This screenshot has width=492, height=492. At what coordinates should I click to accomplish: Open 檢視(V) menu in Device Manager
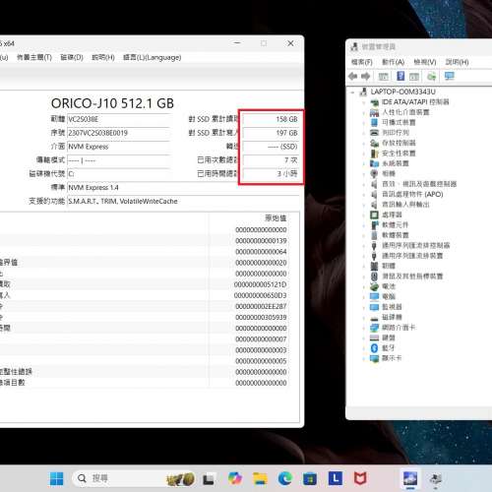point(425,62)
